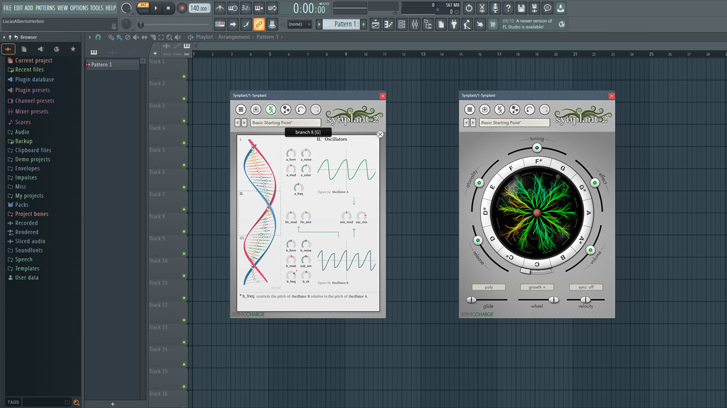Toggle the record button in the transport

tap(182, 8)
